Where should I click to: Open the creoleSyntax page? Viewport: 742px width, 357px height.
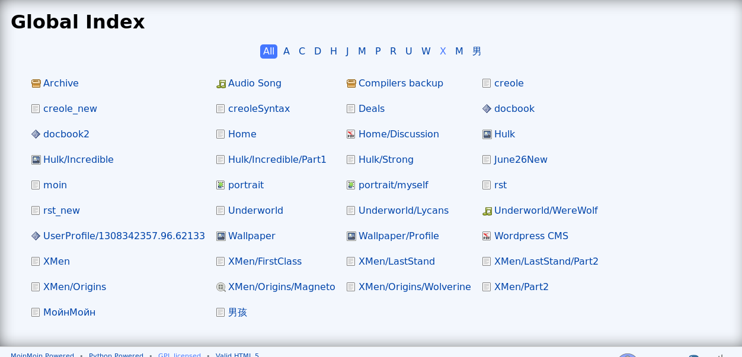tap(258, 109)
